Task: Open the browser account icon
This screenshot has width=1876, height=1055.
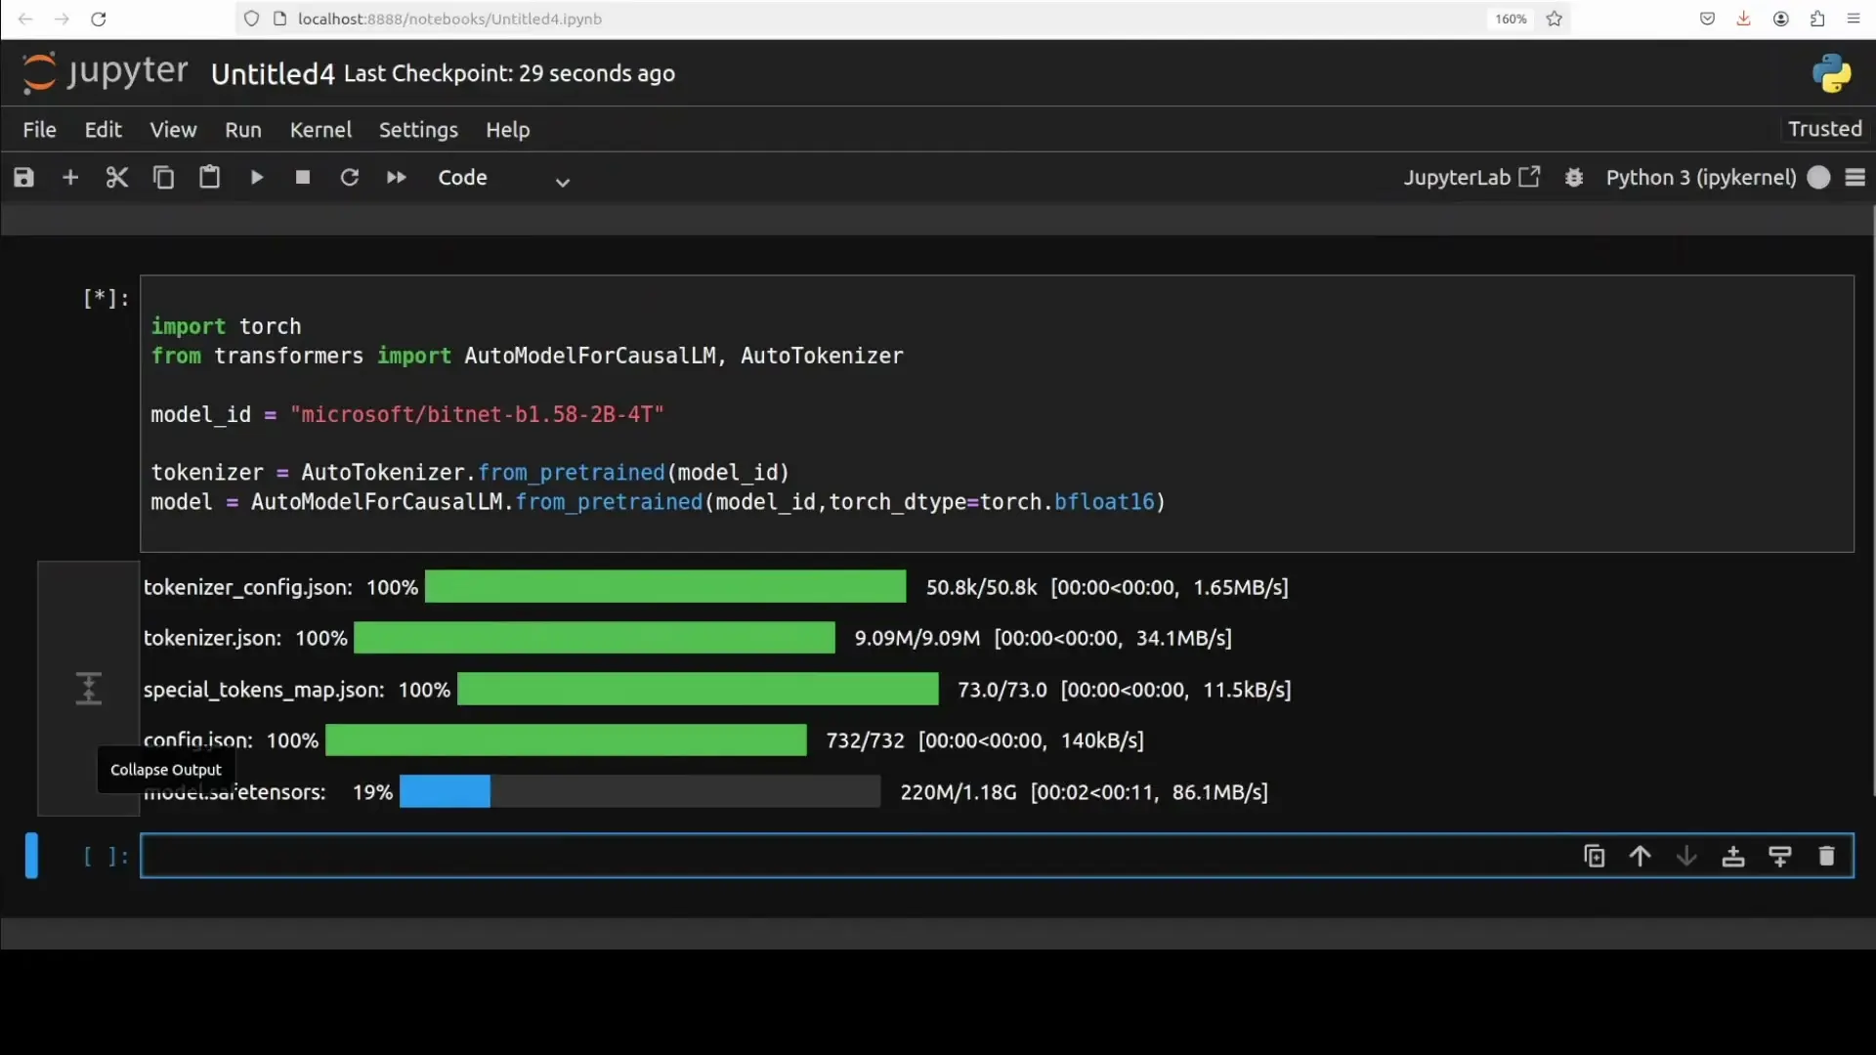Action: [1780, 19]
